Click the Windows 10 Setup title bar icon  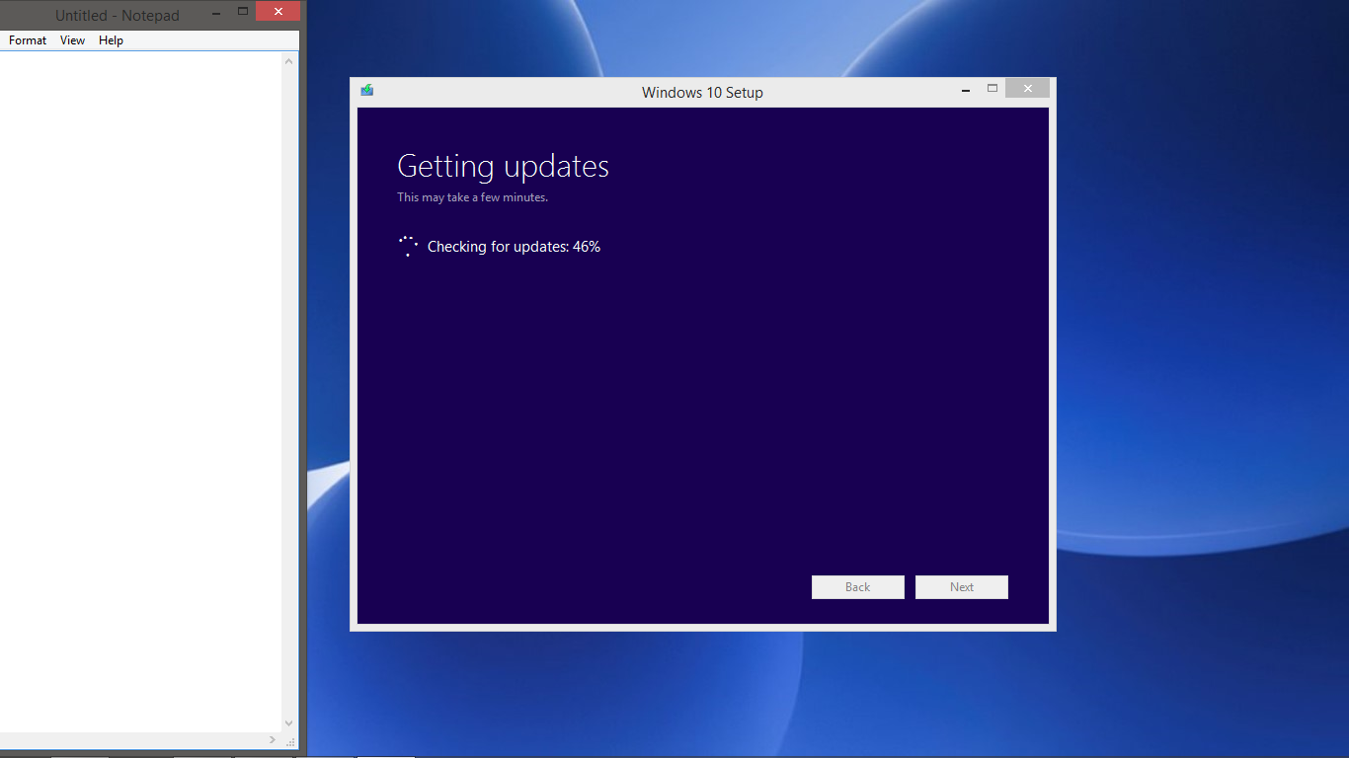click(x=367, y=91)
